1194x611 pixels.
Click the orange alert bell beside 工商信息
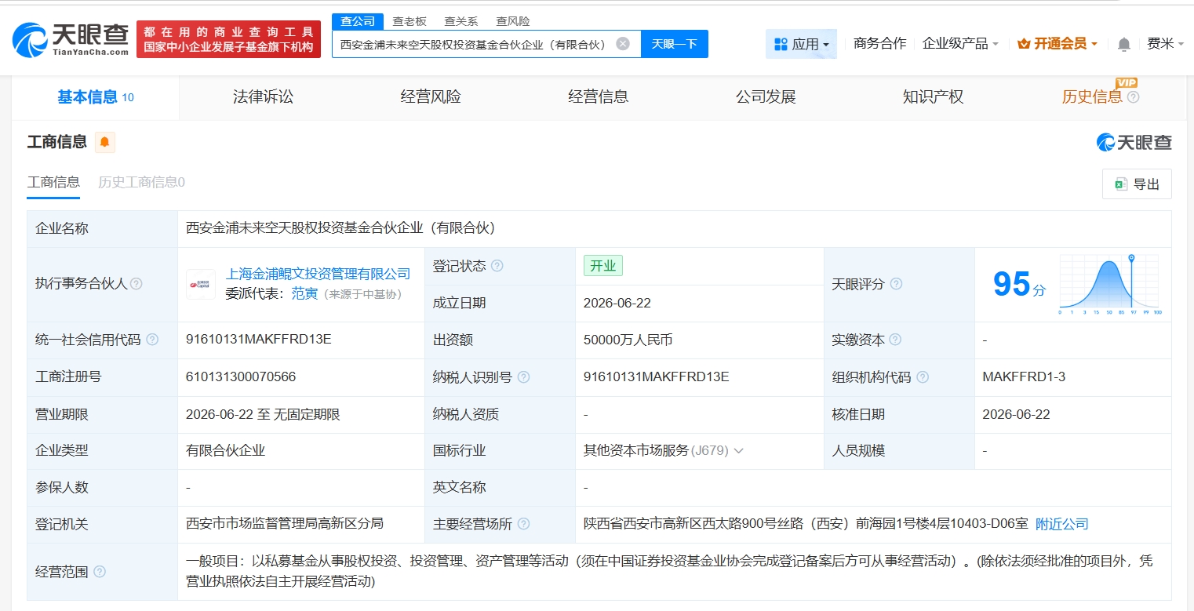click(x=104, y=142)
